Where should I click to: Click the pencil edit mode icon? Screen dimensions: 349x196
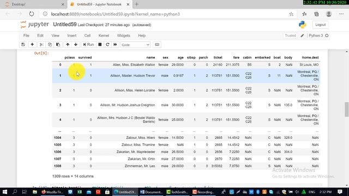pos(302,35)
